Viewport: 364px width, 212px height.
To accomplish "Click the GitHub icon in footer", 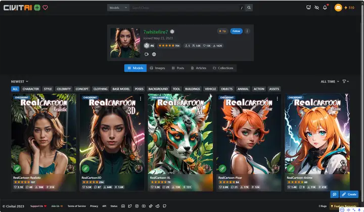I will (165, 206).
